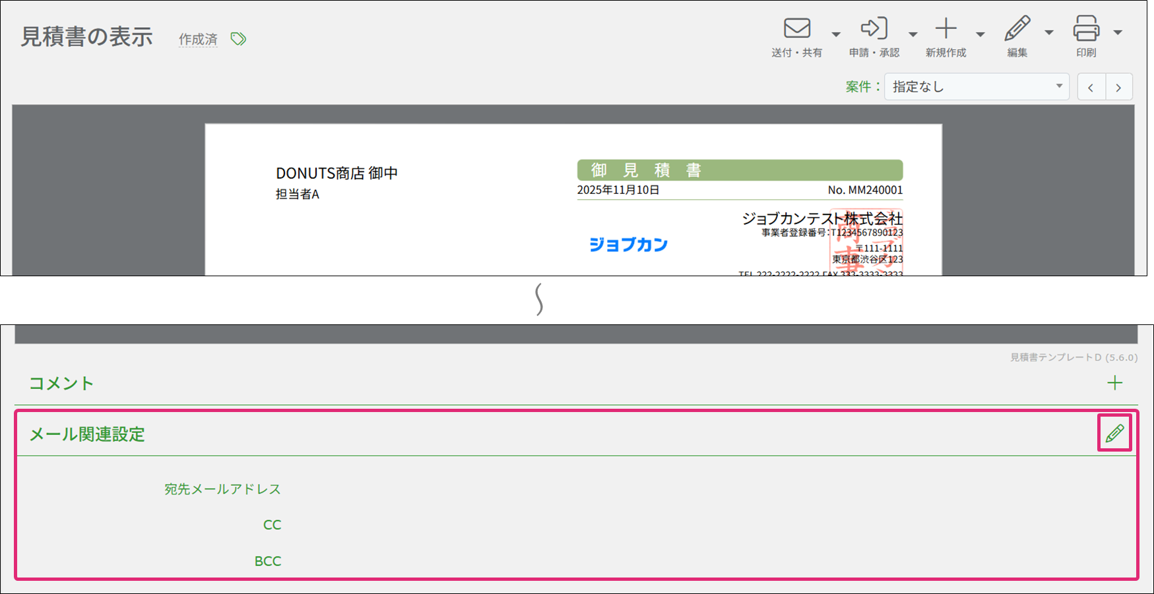The image size is (1154, 594).
Task: Expand the 新規作成 dropdown arrow
Action: pos(980,34)
